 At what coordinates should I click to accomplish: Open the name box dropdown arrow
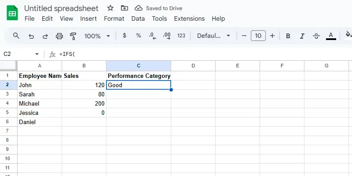click(37, 54)
